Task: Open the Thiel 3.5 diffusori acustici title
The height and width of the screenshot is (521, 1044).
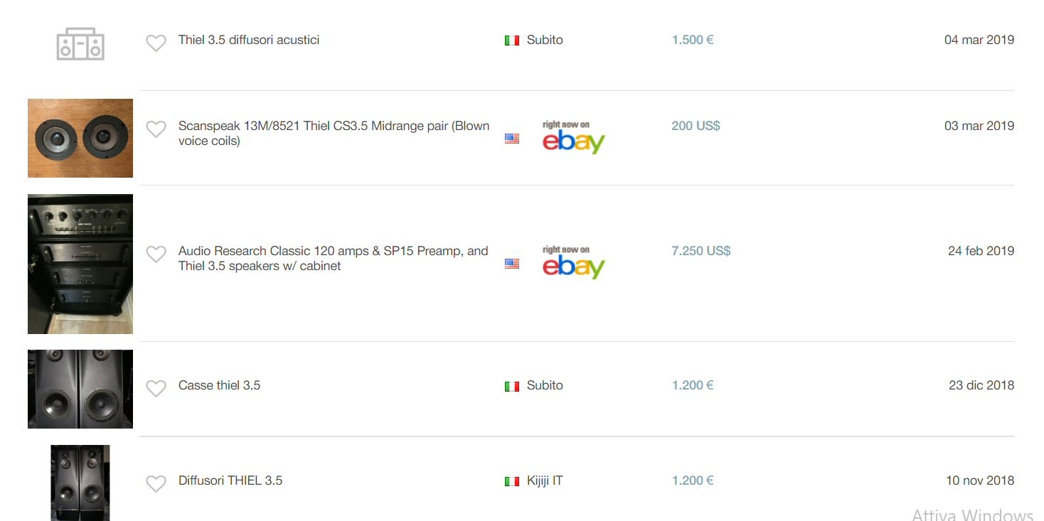Action: (249, 40)
